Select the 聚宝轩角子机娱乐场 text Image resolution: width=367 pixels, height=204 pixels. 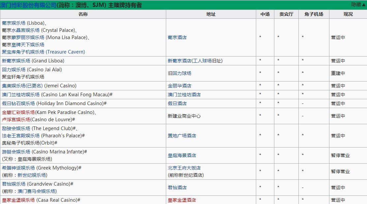(x=23, y=77)
